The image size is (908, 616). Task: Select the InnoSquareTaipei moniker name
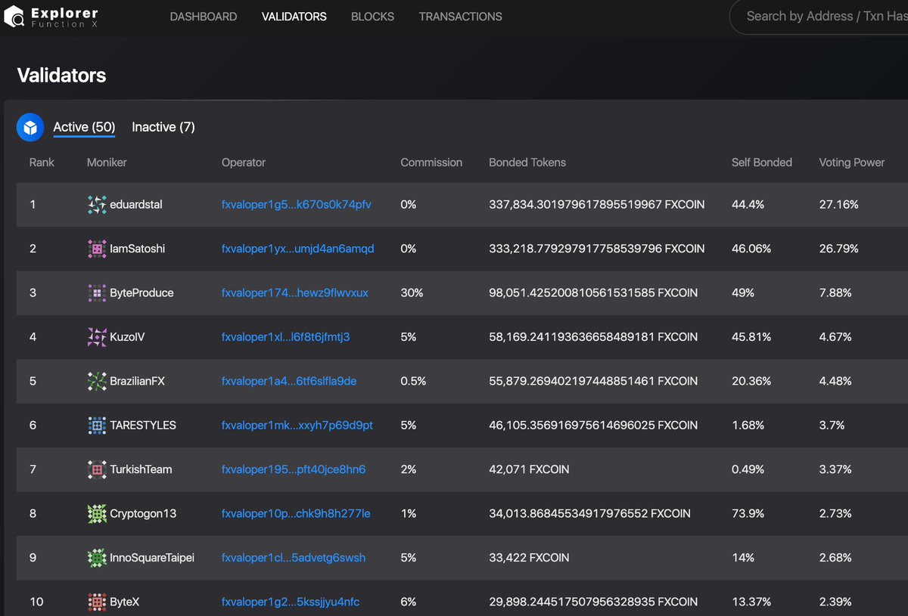152,558
